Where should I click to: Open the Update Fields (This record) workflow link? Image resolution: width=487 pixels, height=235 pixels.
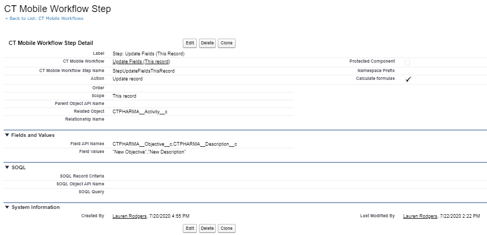pyautogui.click(x=141, y=62)
